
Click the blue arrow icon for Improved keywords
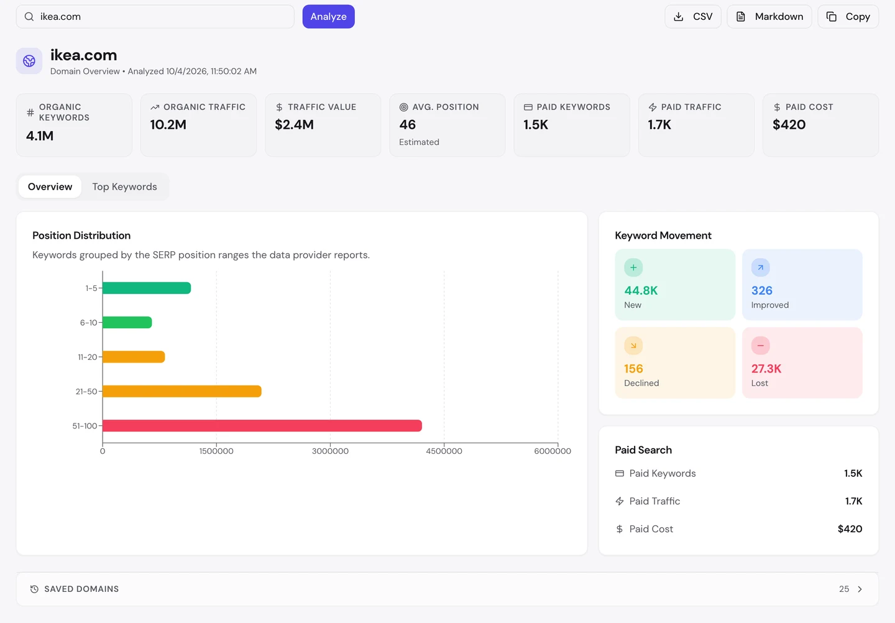pyautogui.click(x=761, y=267)
